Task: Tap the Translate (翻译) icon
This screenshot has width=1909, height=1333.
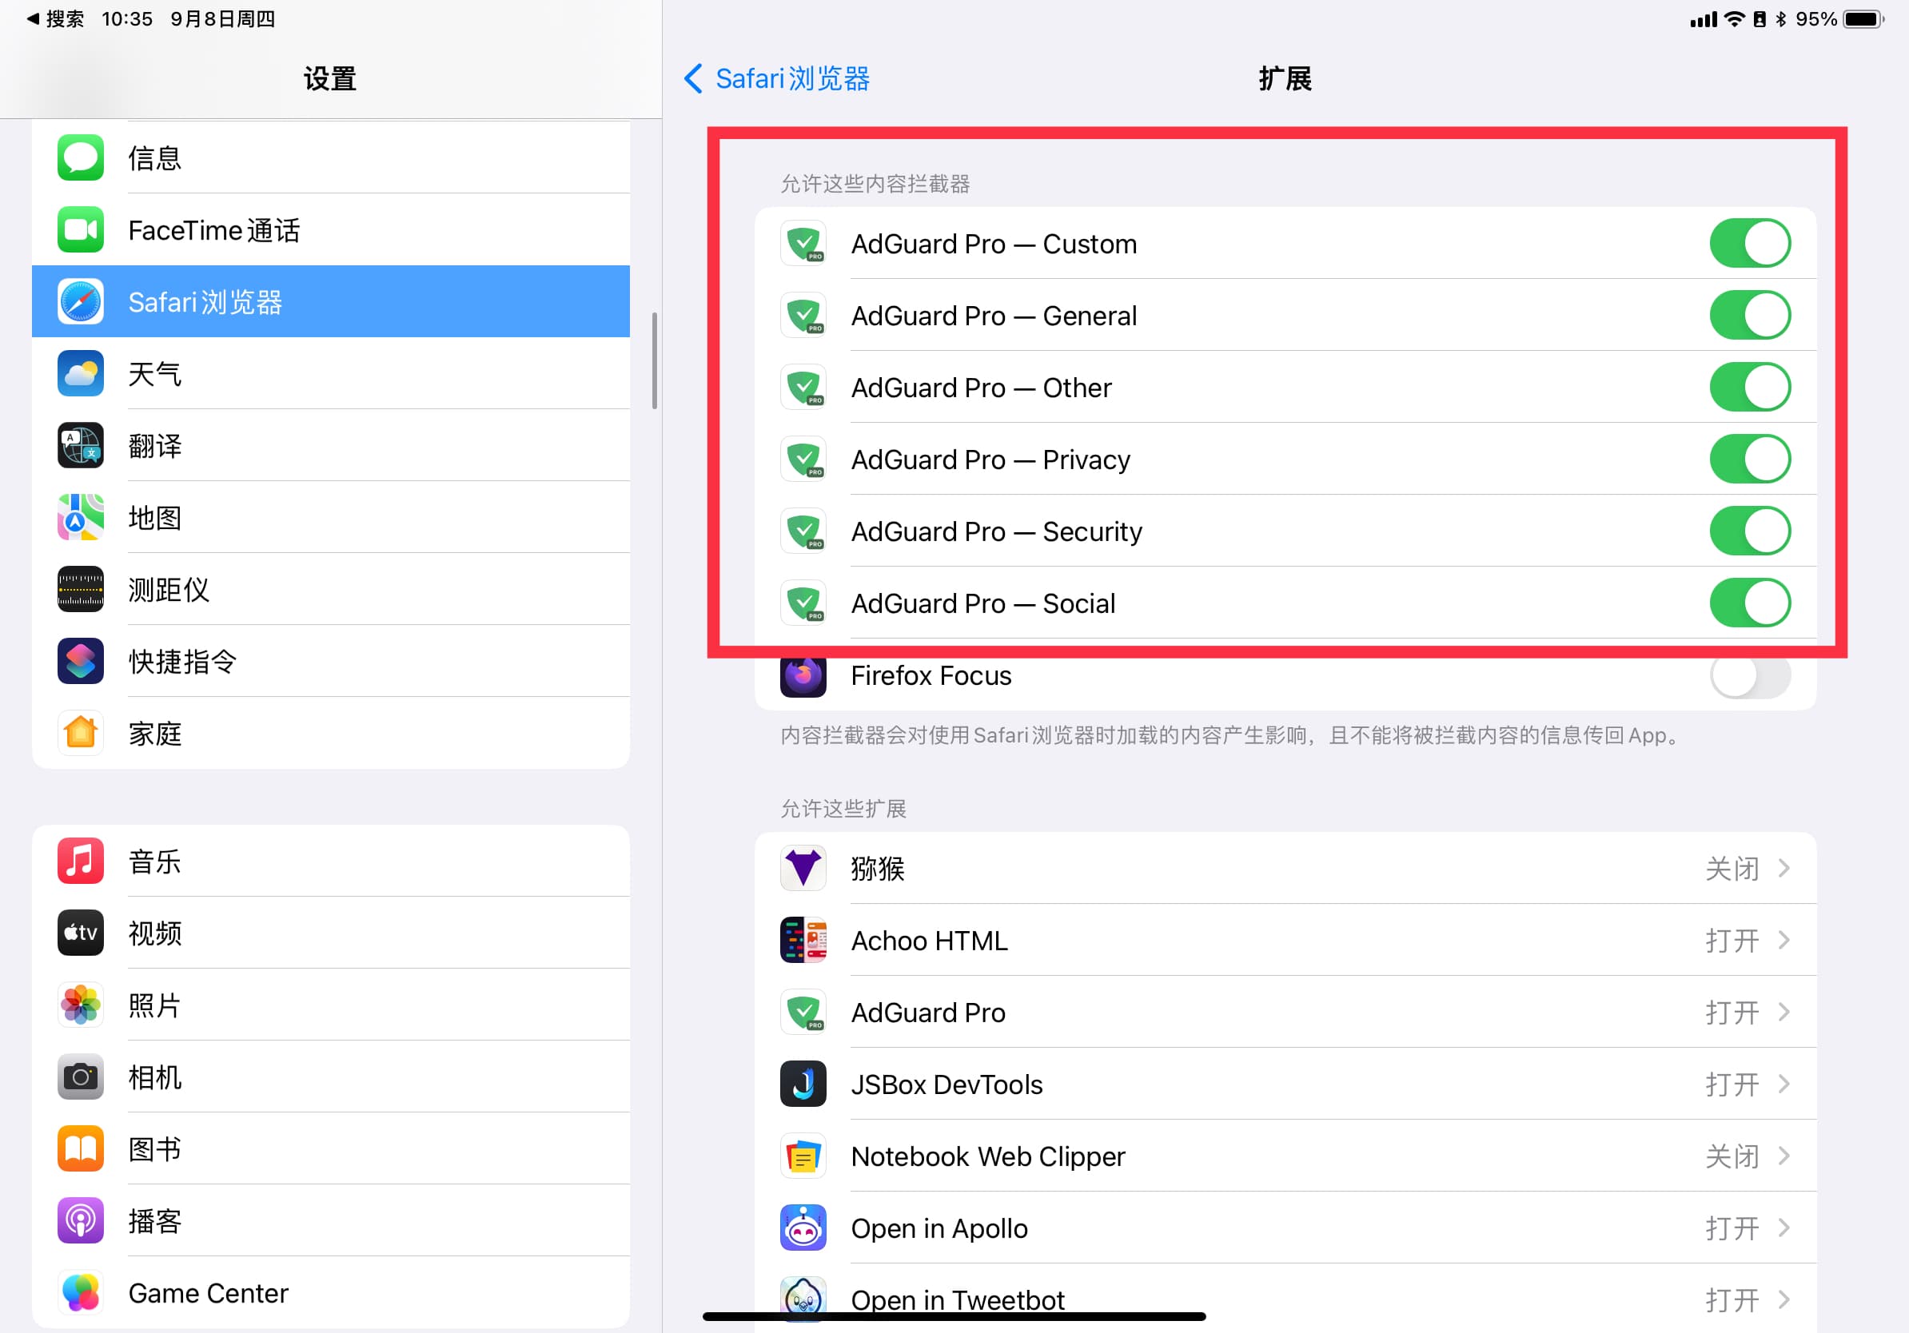Action: [x=81, y=445]
